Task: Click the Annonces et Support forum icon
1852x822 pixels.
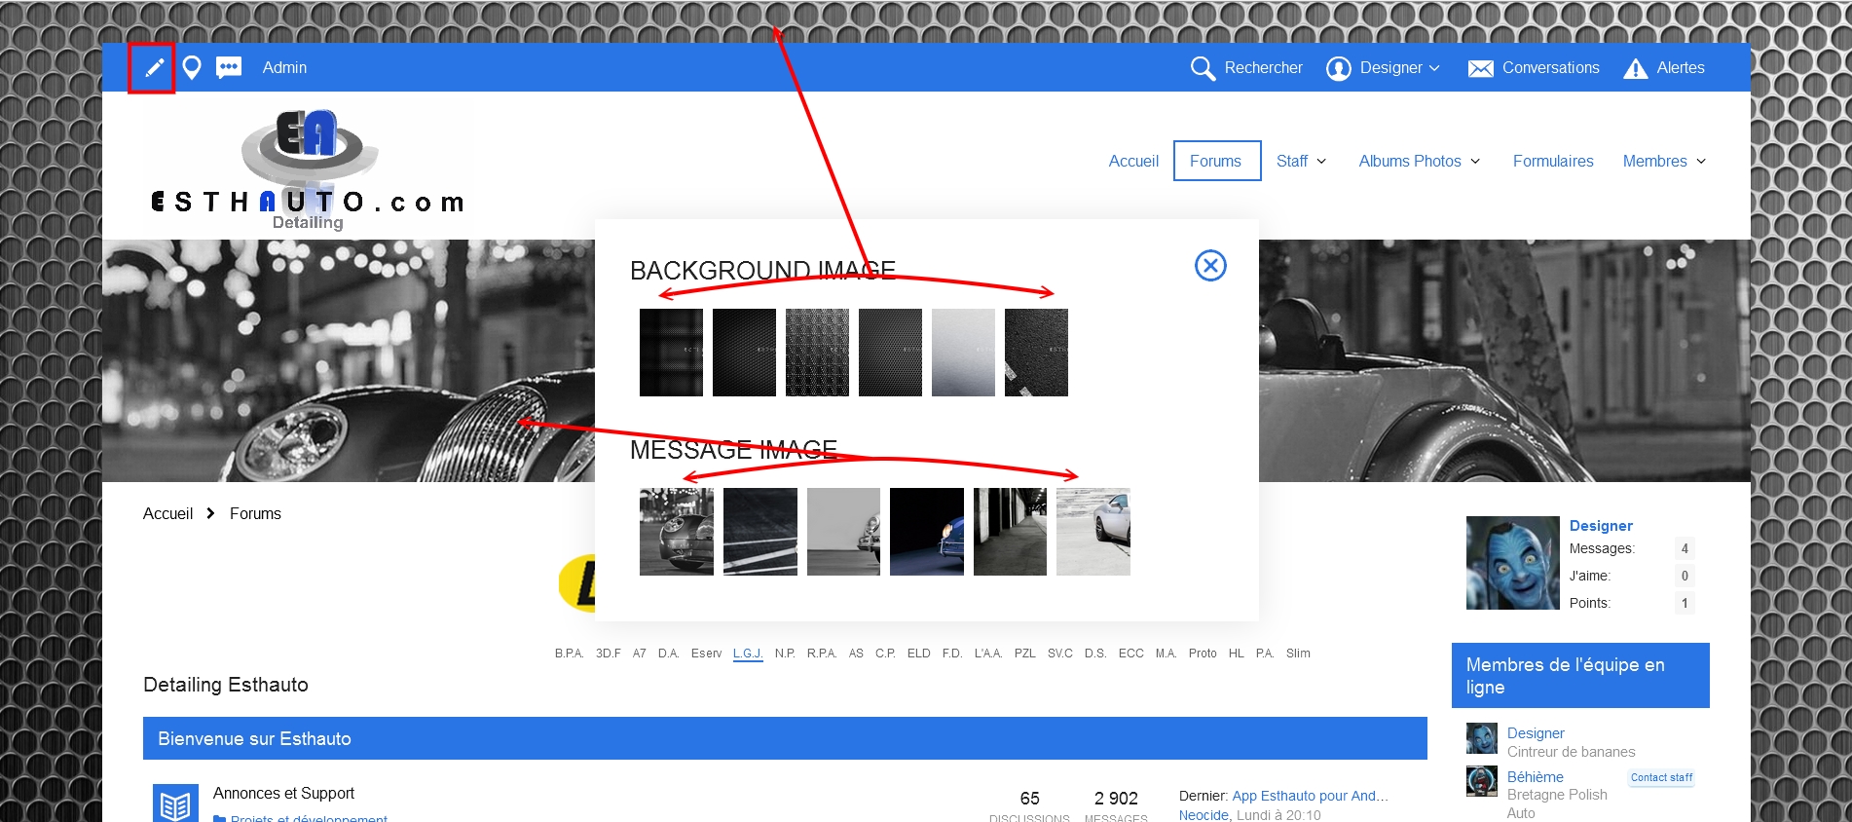Action: [175, 804]
